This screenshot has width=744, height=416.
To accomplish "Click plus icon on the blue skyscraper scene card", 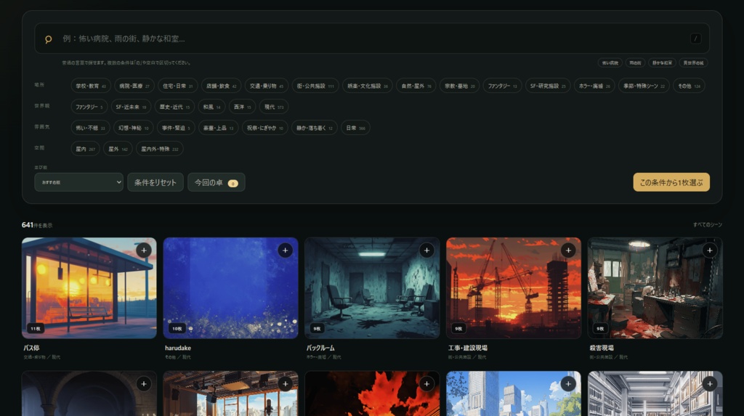I will click(x=568, y=384).
